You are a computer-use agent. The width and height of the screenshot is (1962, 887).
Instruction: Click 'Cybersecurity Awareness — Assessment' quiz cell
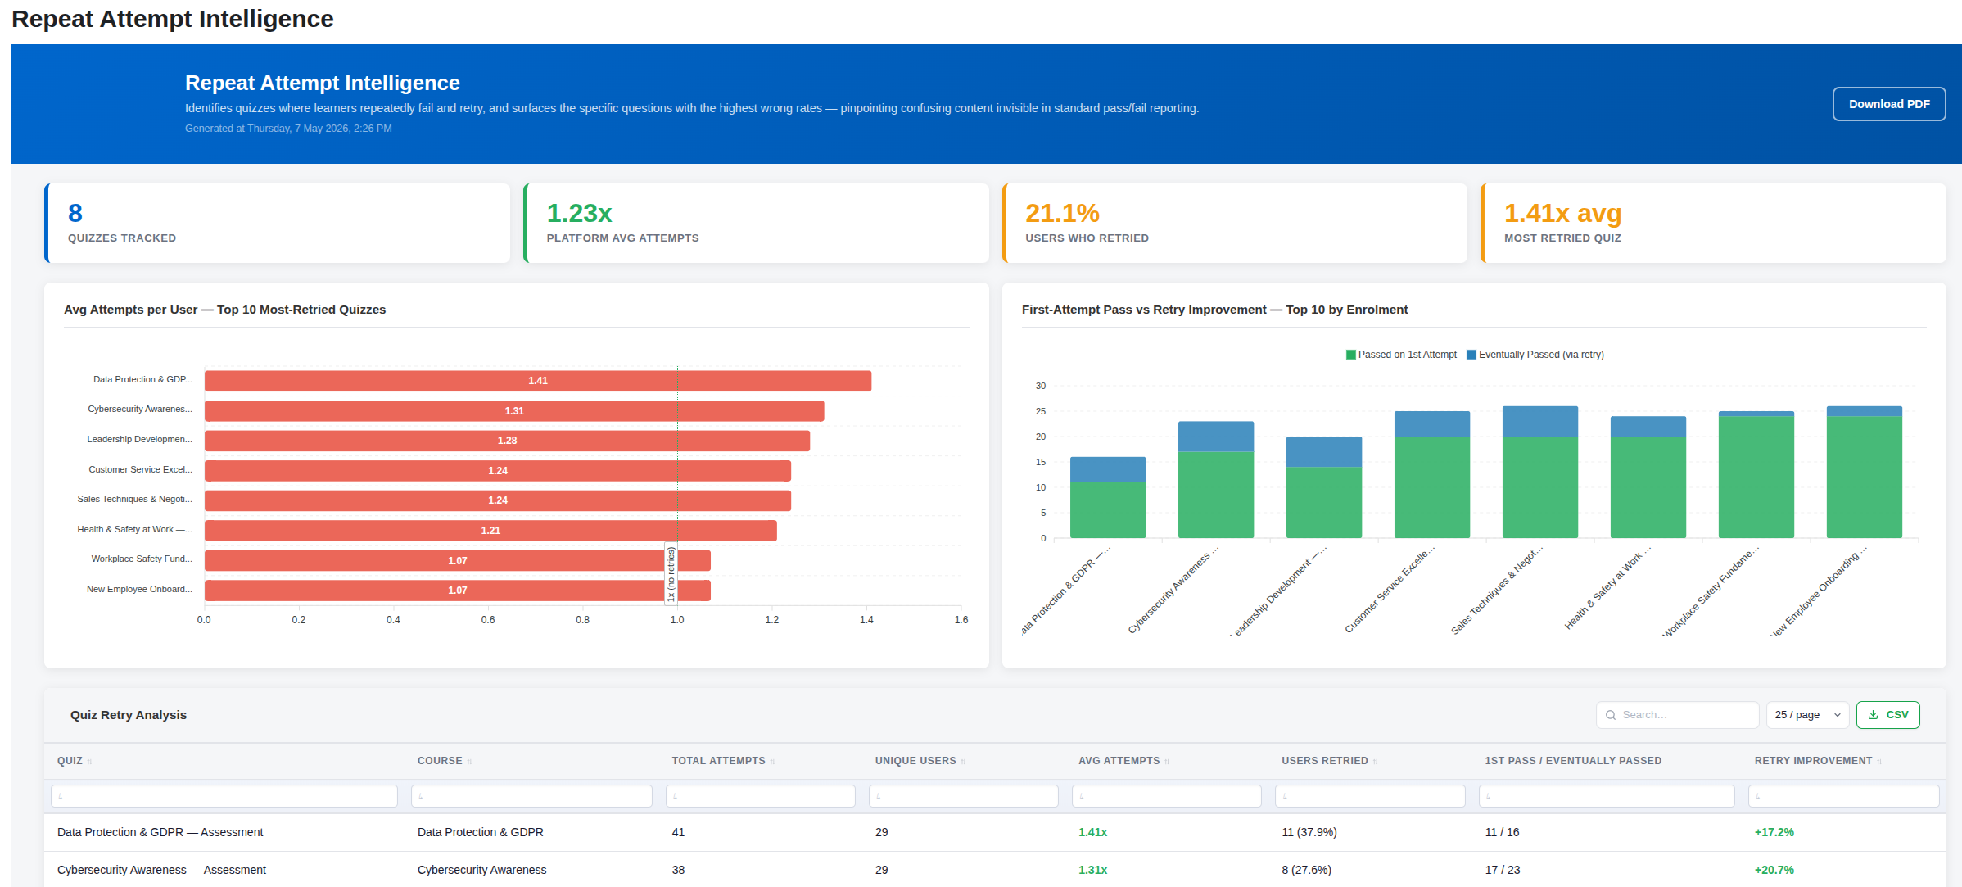[x=161, y=870]
